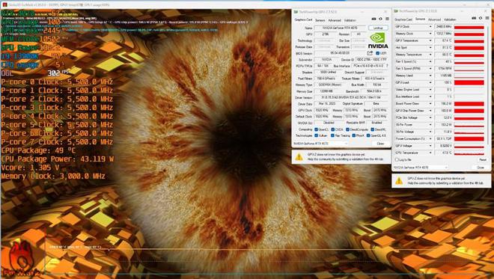Open the Memory Clock sensor dropdown arrow
The width and height of the screenshot is (494, 279).
click(x=430, y=34)
